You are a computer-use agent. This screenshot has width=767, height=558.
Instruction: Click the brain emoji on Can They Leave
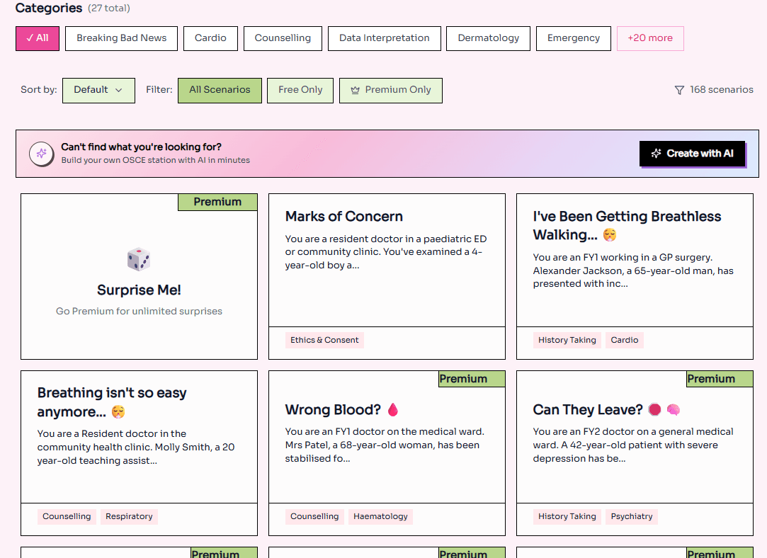pos(673,410)
